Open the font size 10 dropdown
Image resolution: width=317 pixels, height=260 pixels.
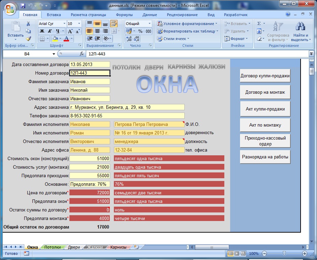(79, 24)
